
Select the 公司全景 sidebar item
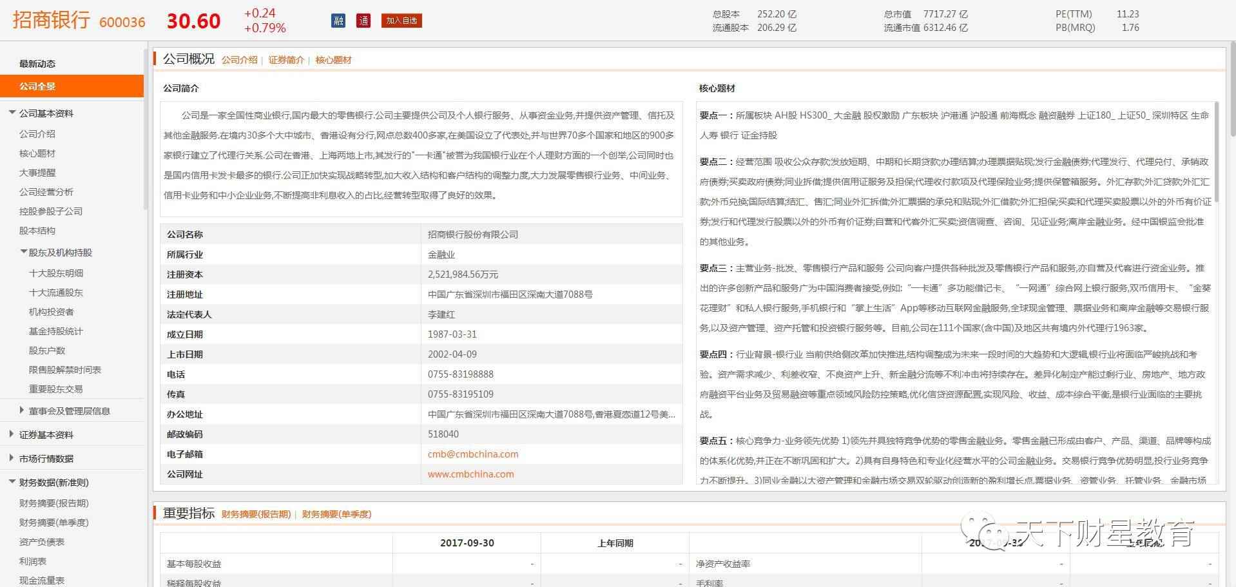37,86
